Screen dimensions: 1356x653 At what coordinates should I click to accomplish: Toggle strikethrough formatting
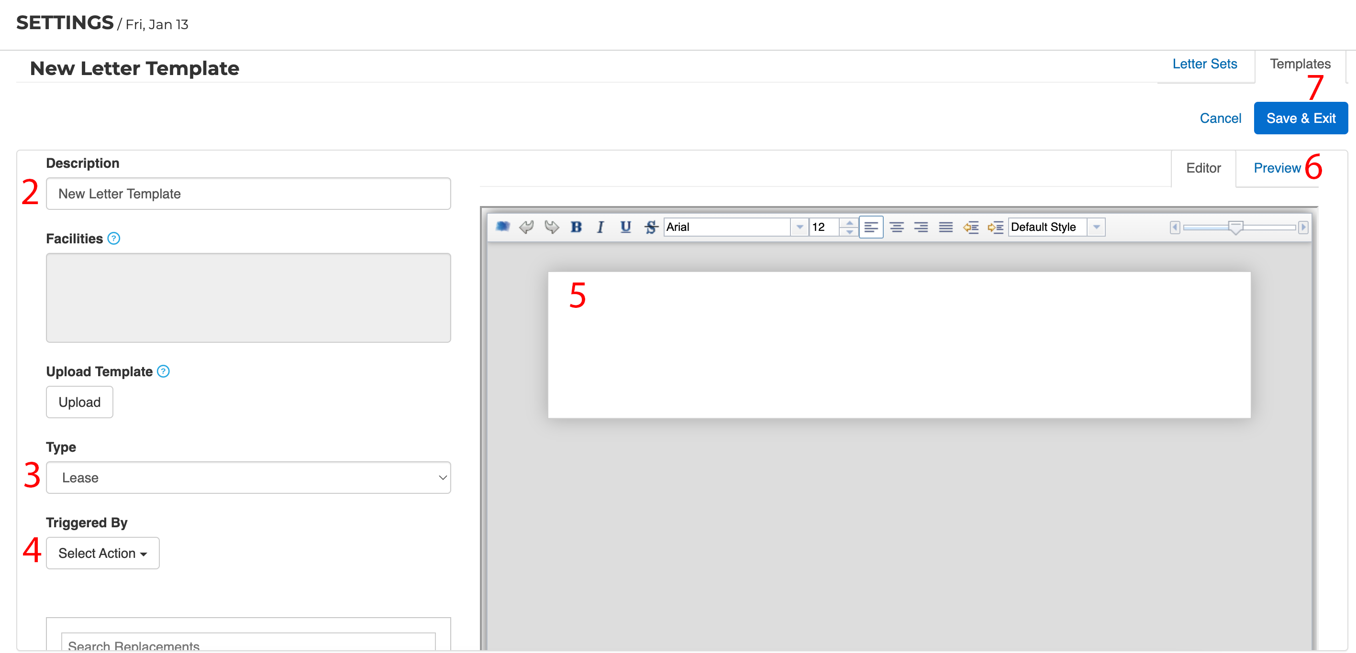point(651,227)
